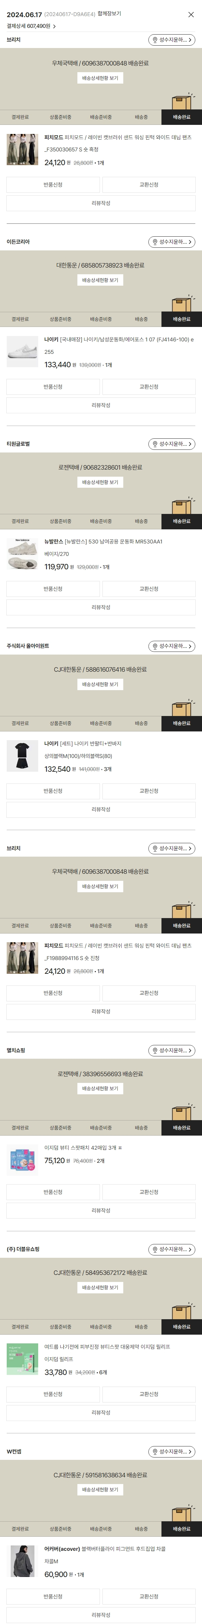Viewport: 202px width, 1624px height.
Task: Select 배송완료 status tab under 이든코리아 order
Action: tap(181, 320)
